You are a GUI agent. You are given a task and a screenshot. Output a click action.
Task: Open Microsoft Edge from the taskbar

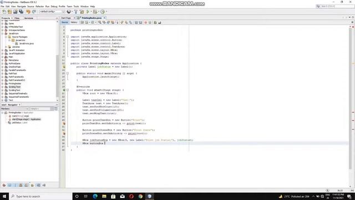[x=95, y=196]
